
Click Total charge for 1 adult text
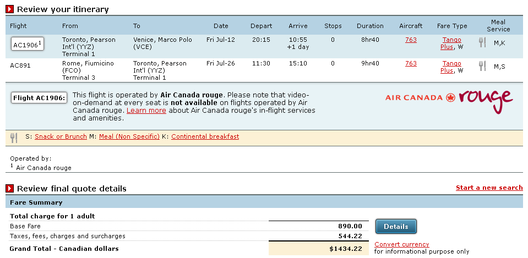coord(52,216)
